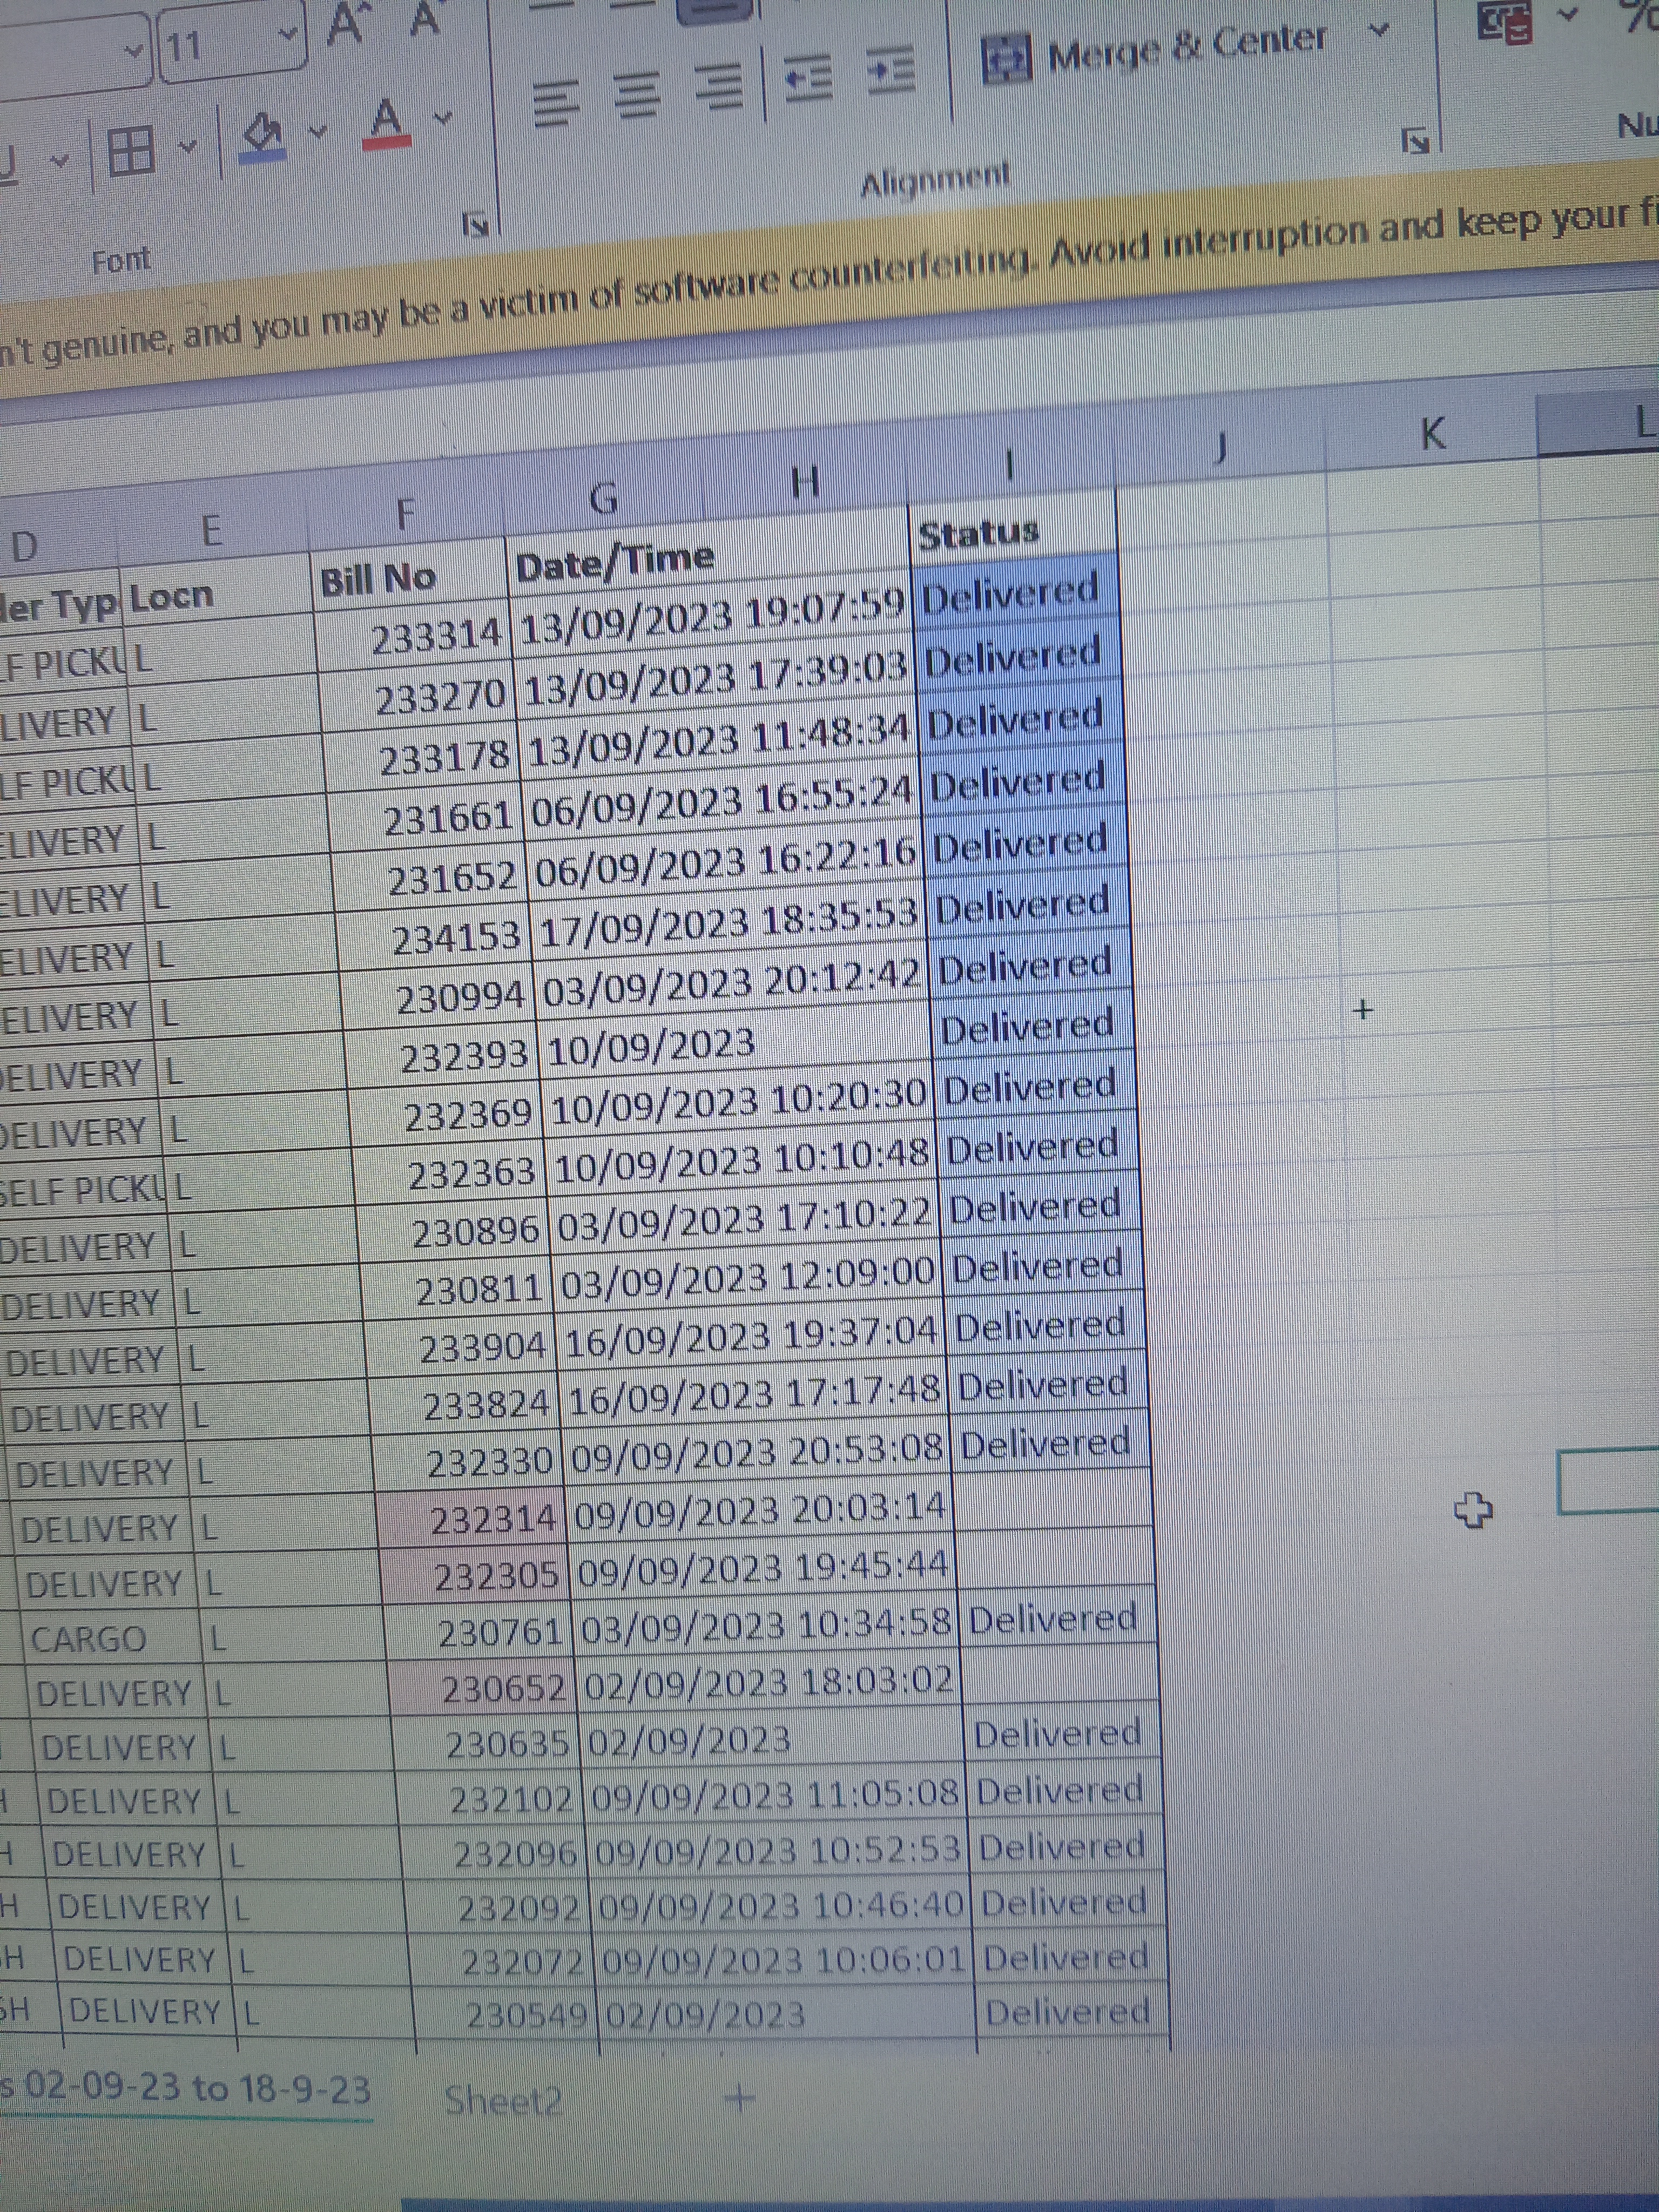Apply borders using the Borders grid icon
1659x2212 pixels.
(x=131, y=152)
